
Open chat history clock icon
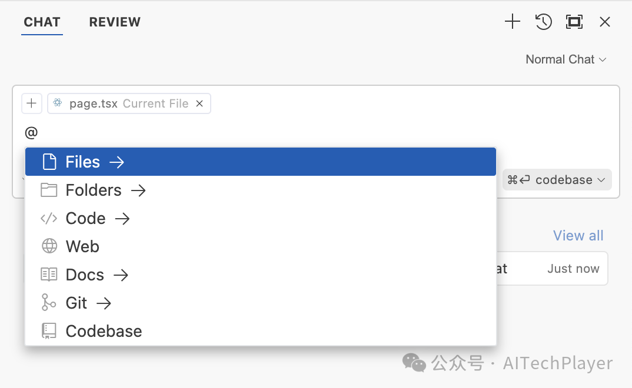click(543, 22)
